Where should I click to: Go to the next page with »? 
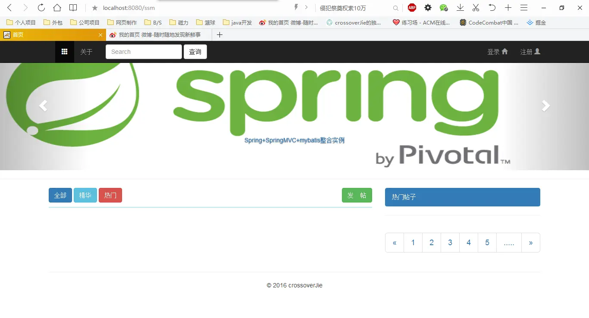(531, 243)
